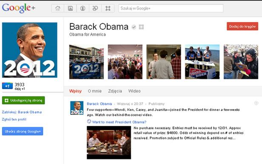This screenshot has height=164, width=262.
Task: Click Zgłoś ten profil link
Action: [x=14, y=119]
